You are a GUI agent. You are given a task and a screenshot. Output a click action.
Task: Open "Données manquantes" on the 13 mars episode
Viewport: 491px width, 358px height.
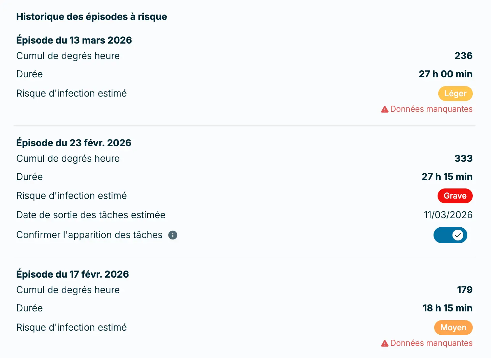pos(431,109)
